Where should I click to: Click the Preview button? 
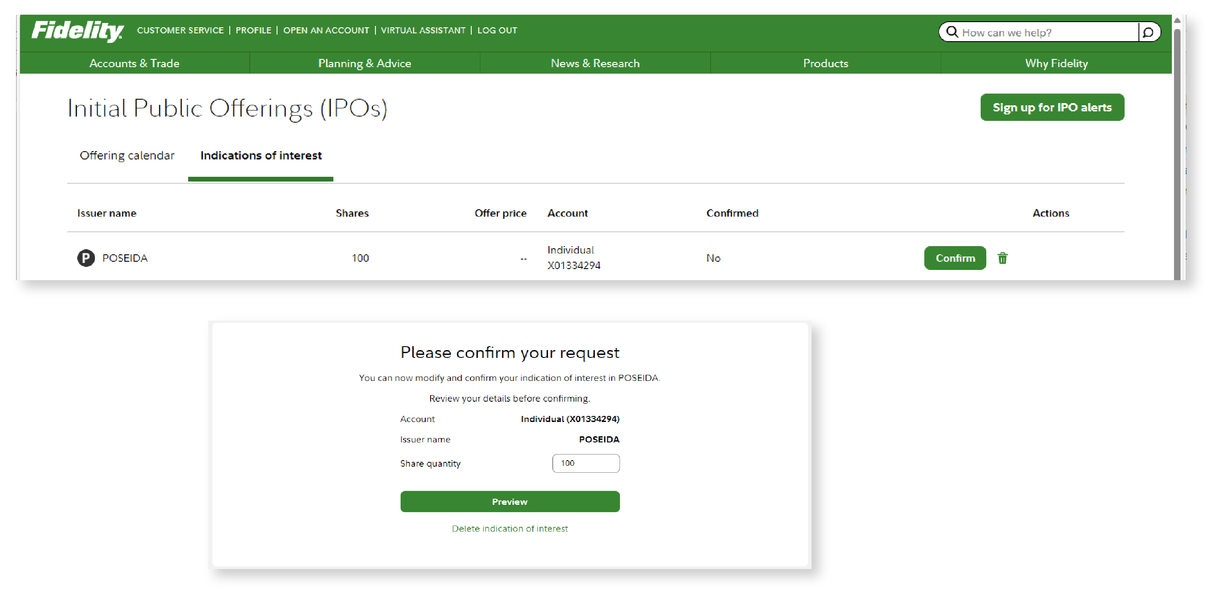(510, 502)
